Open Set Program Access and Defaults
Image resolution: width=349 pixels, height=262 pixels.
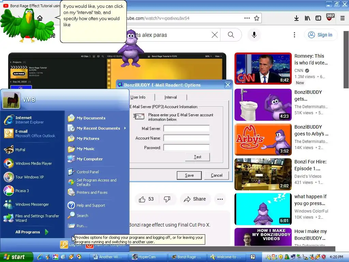pos(92,182)
